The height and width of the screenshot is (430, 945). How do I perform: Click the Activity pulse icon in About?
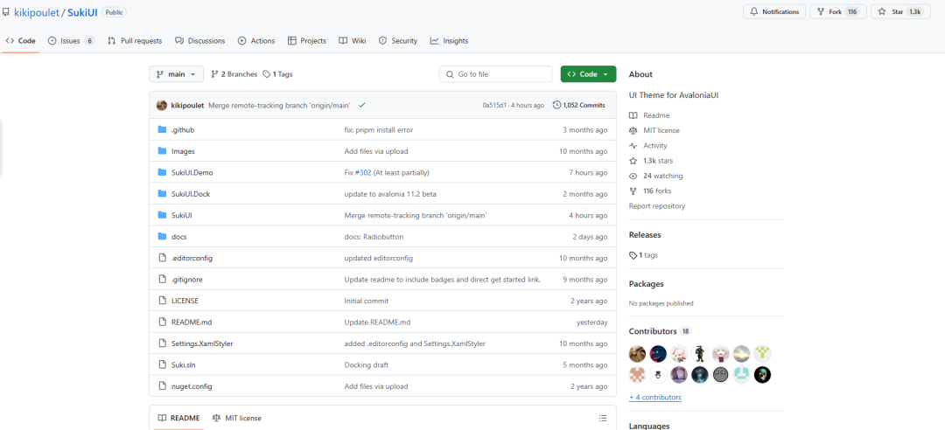pyautogui.click(x=633, y=146)
